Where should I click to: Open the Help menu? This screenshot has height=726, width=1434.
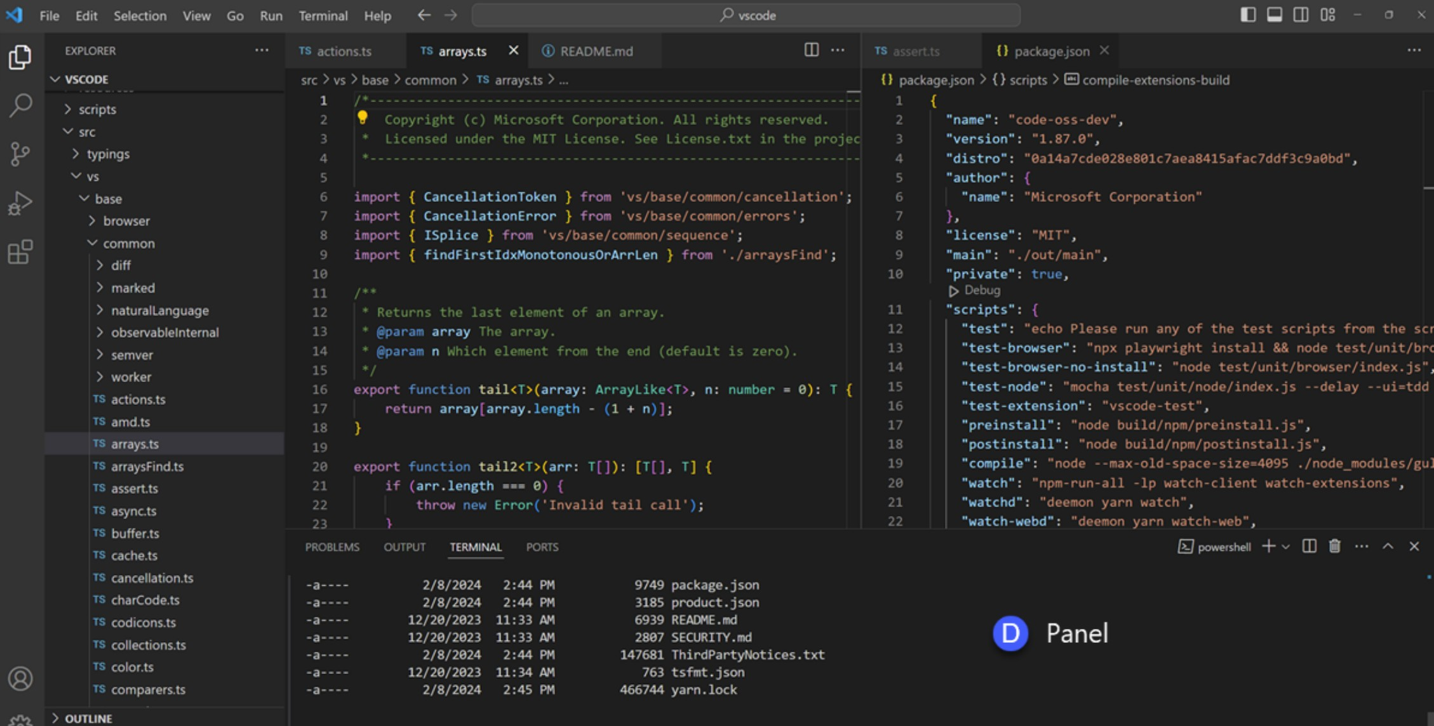click(x=377, y=16)
